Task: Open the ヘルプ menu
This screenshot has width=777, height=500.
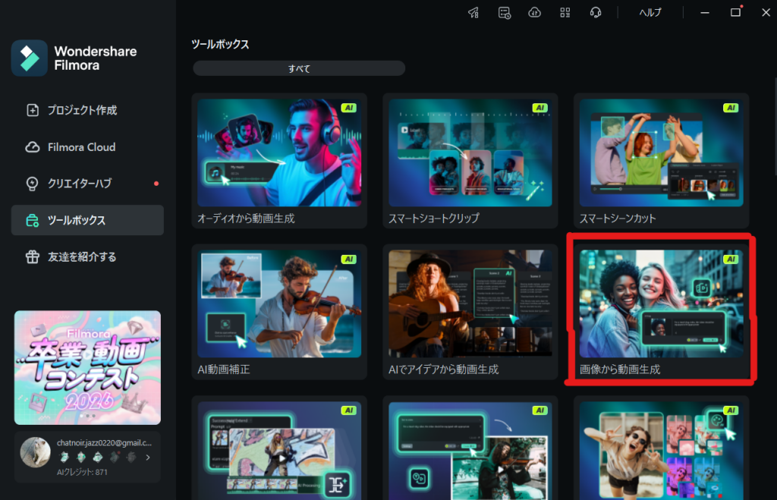Action: [x=650, y=12]
